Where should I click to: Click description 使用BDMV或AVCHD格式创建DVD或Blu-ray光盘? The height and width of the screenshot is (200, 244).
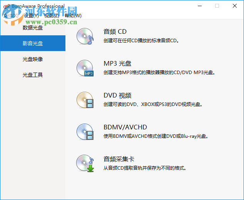point(156,136)
